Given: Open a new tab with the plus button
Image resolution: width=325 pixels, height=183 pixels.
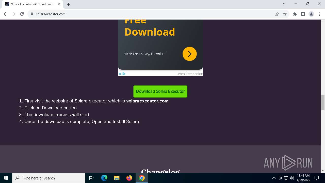Looking at the screenshot, I should pyautogui.click(x=69, y=4).
